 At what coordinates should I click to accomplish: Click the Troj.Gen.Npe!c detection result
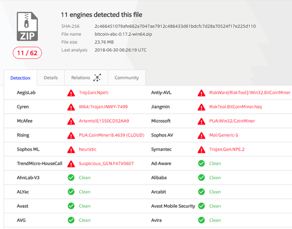point(94,93)
